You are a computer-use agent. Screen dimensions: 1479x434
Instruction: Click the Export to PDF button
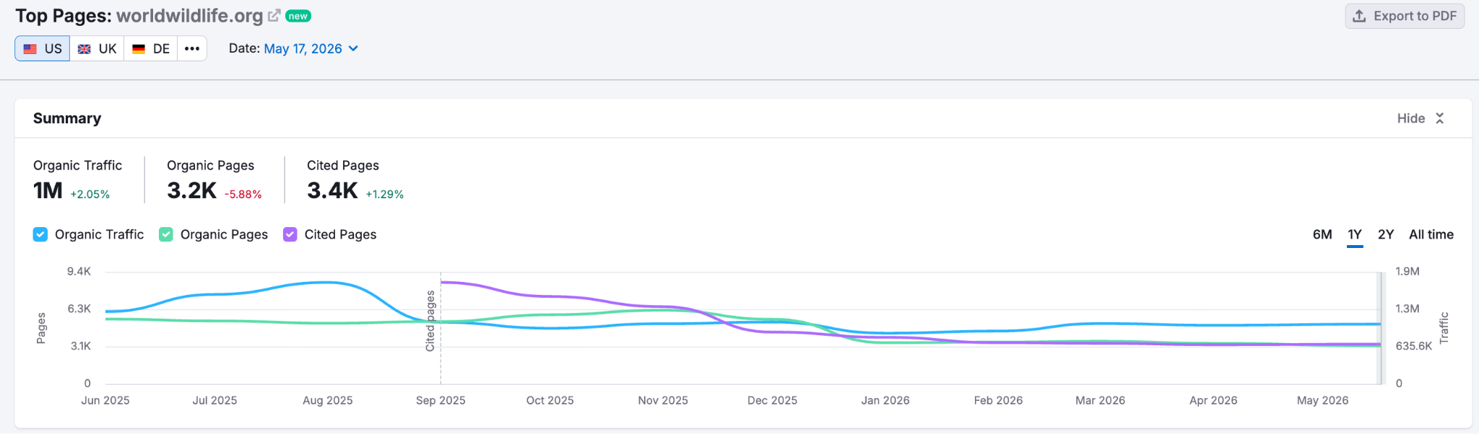pos(1405,16)
